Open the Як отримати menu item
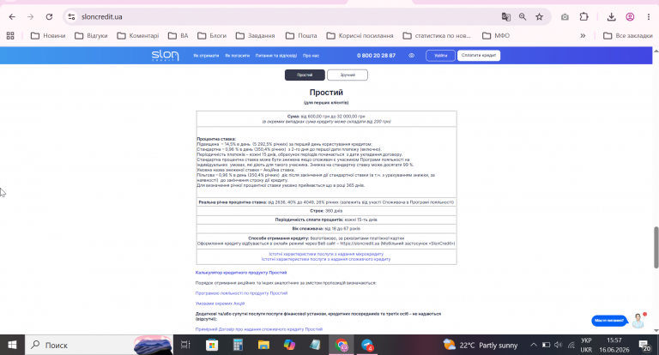The height and width of the screenshot is (355, 659). point(206,56)
